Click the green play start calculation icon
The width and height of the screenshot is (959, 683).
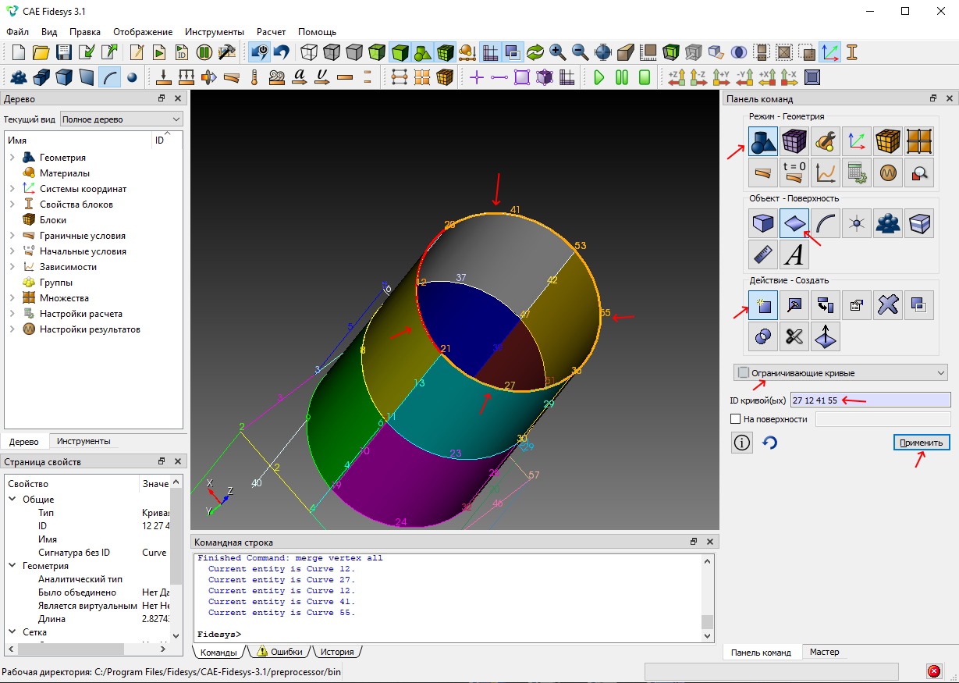point(599,77)
